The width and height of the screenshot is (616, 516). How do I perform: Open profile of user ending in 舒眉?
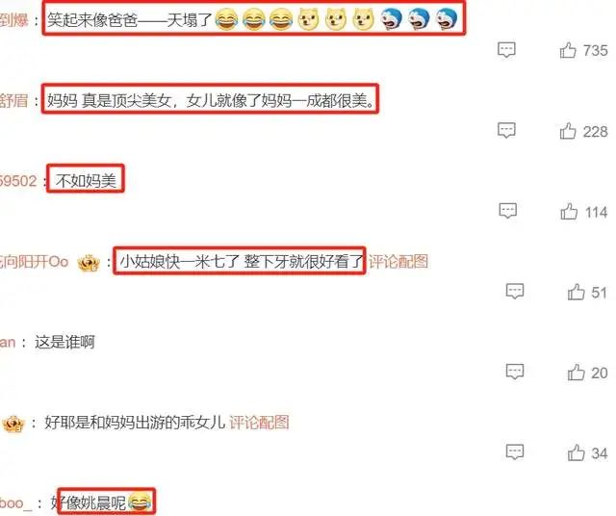(x=14, y=101)
